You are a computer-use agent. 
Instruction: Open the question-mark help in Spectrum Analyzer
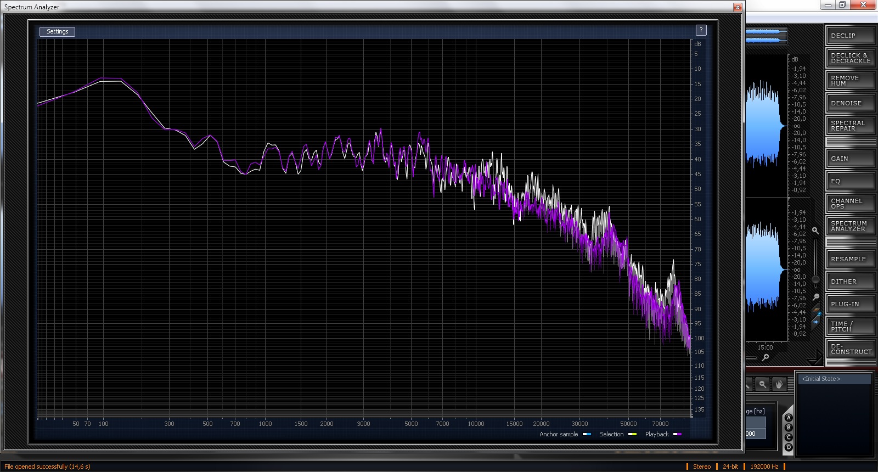tap(701, 30)
